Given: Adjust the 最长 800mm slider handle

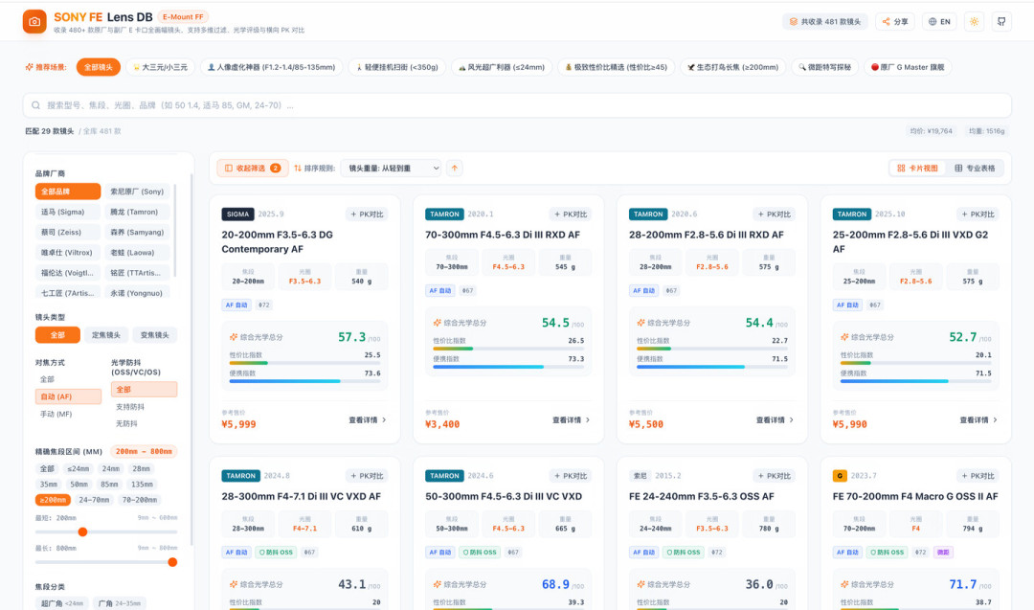Looking at the screenshot, I should [172, 562].
